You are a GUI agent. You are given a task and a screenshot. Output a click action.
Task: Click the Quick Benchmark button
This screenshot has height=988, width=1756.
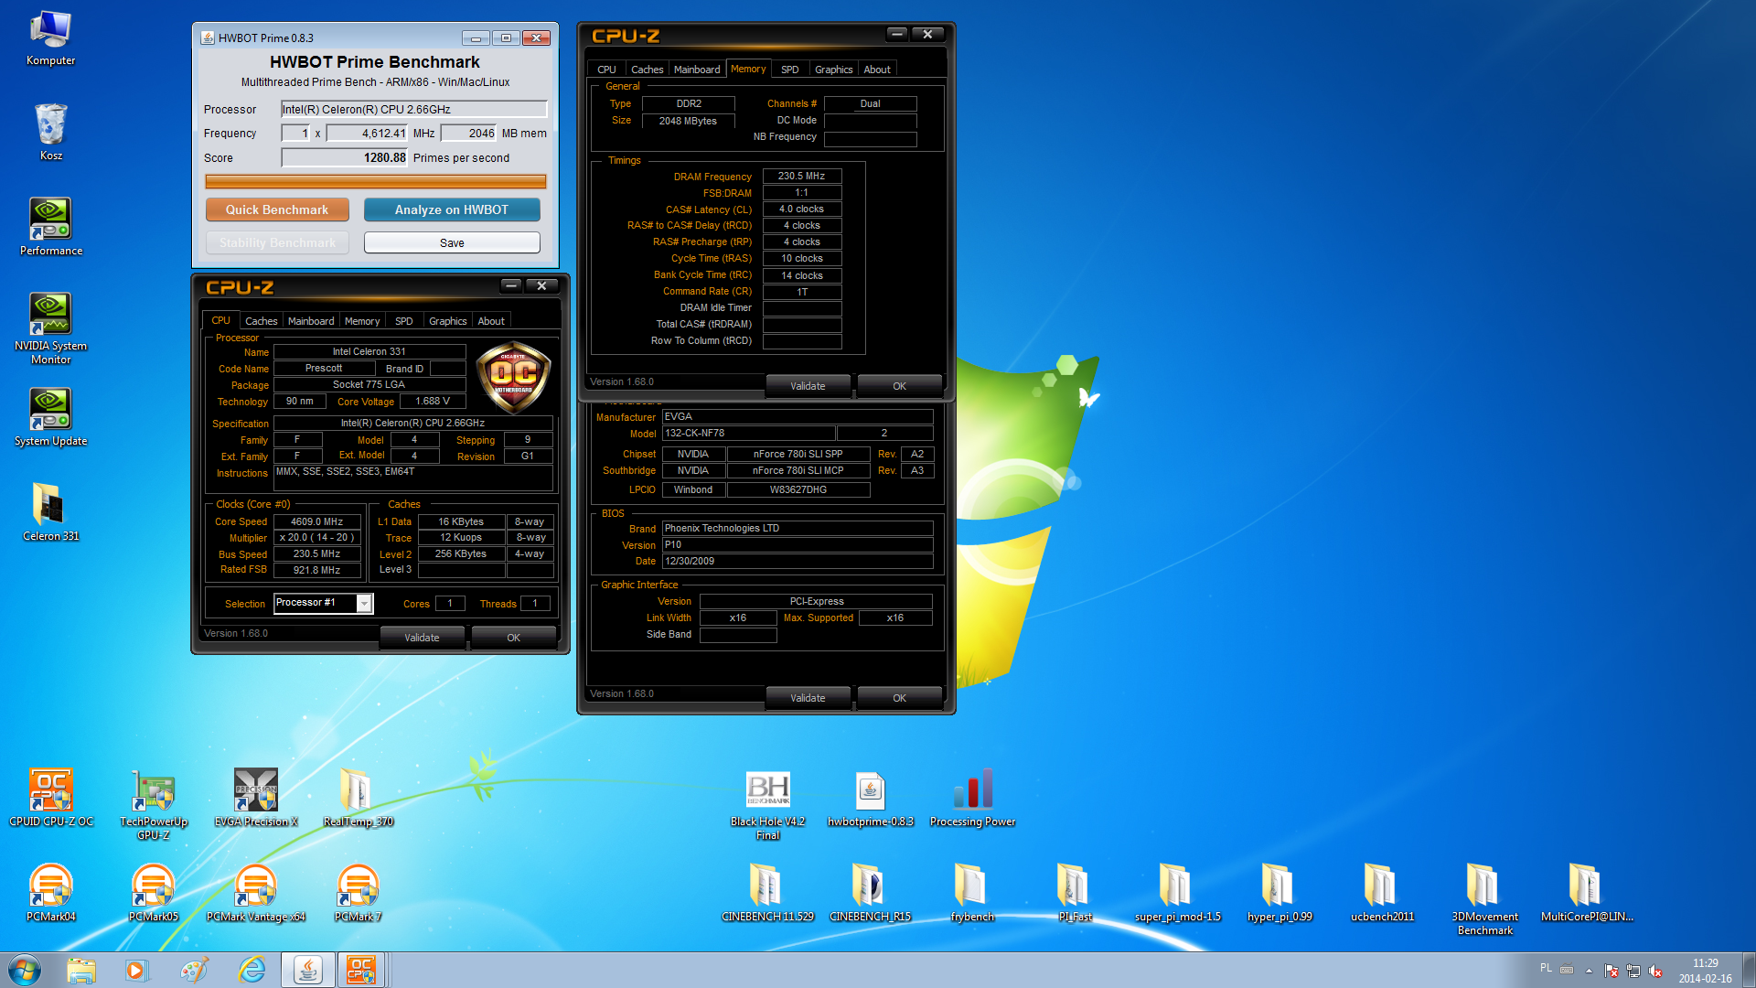[x=277, y=209]
